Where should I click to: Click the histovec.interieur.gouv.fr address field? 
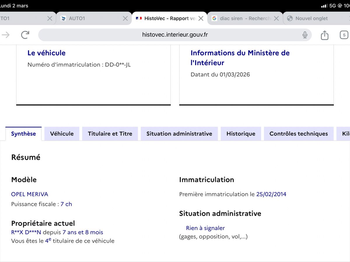pyautogui.click(x=175, y=35)
